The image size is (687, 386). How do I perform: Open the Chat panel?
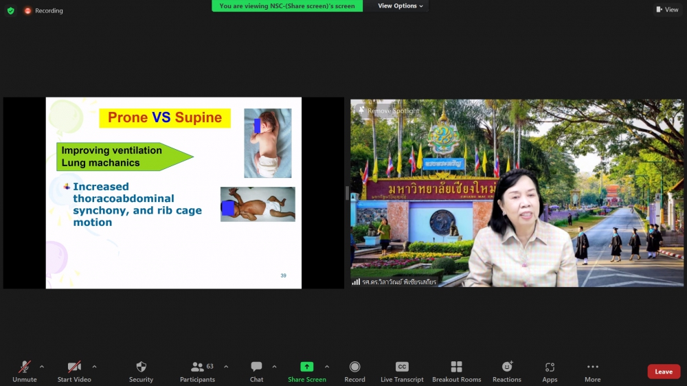pos(256,367)
